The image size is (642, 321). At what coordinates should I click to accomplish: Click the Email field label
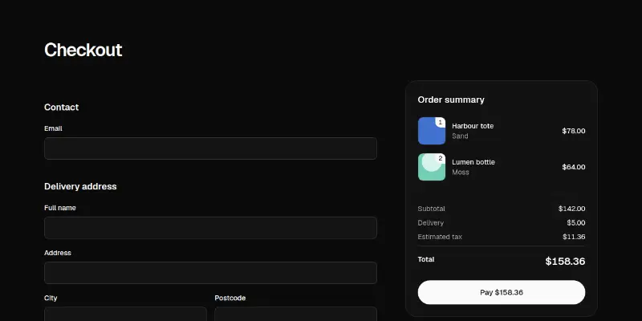coord(53,128)
